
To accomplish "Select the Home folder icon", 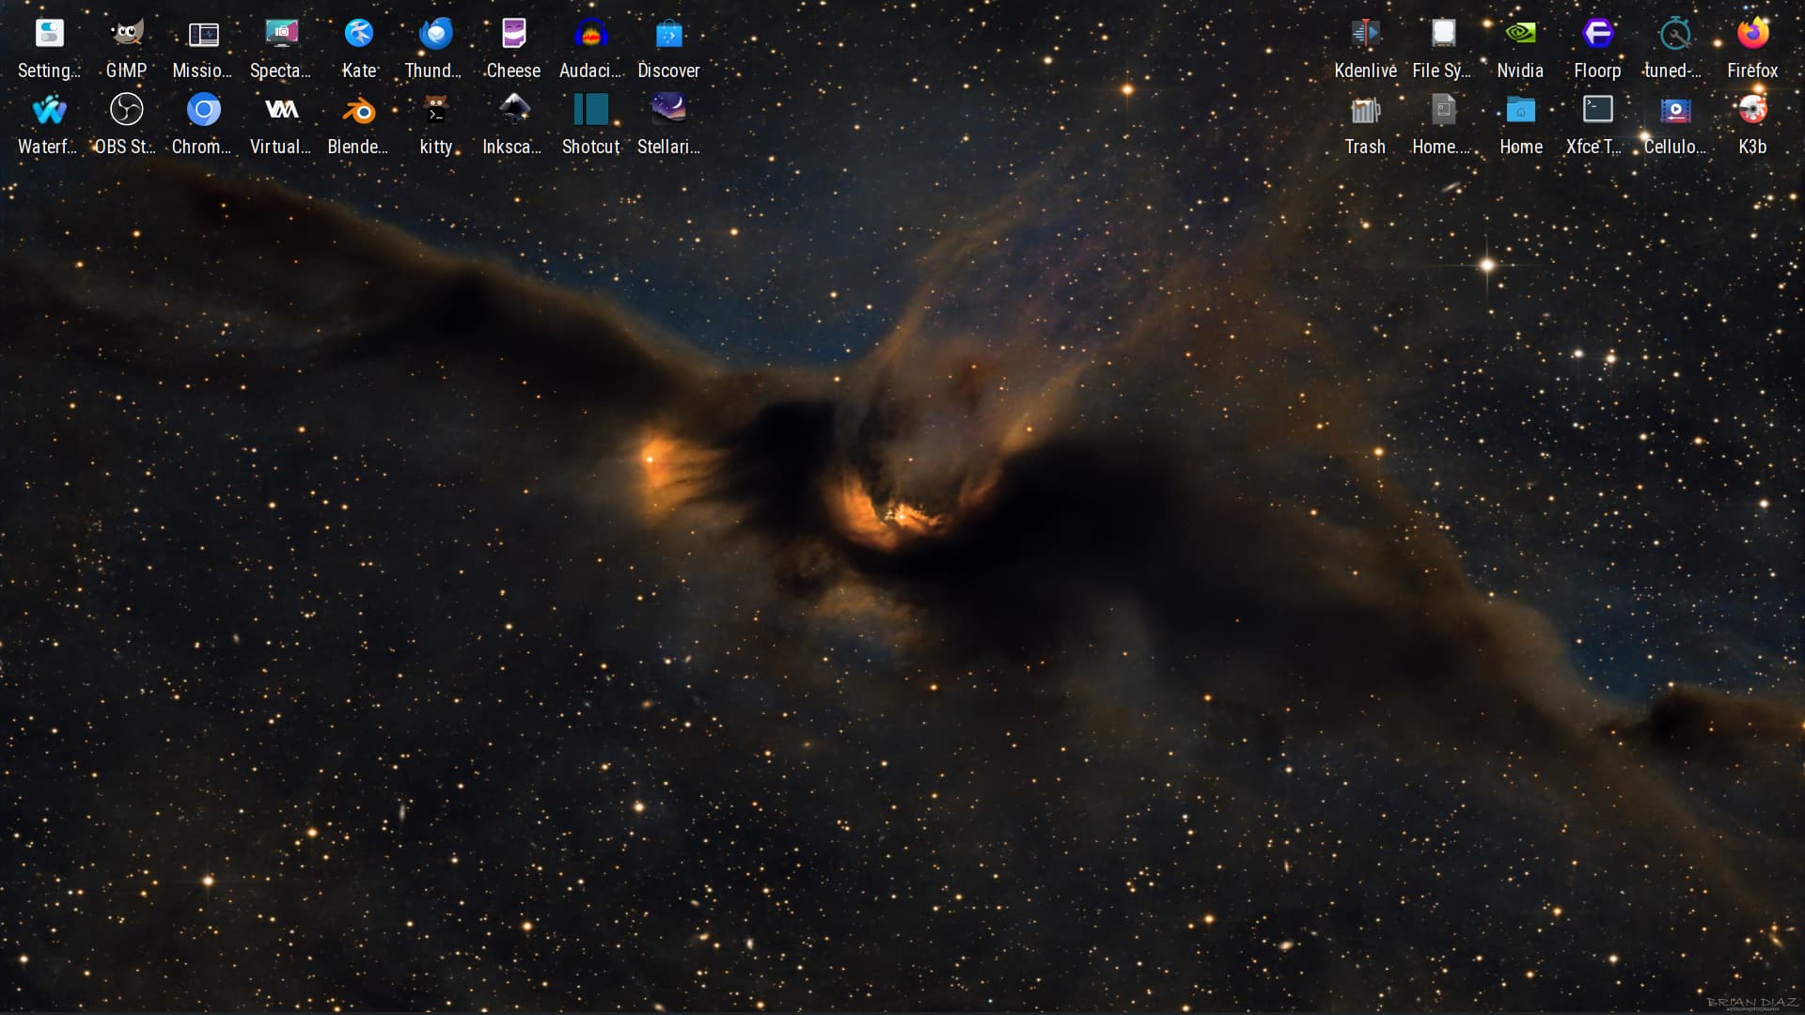I will 1520,111.
